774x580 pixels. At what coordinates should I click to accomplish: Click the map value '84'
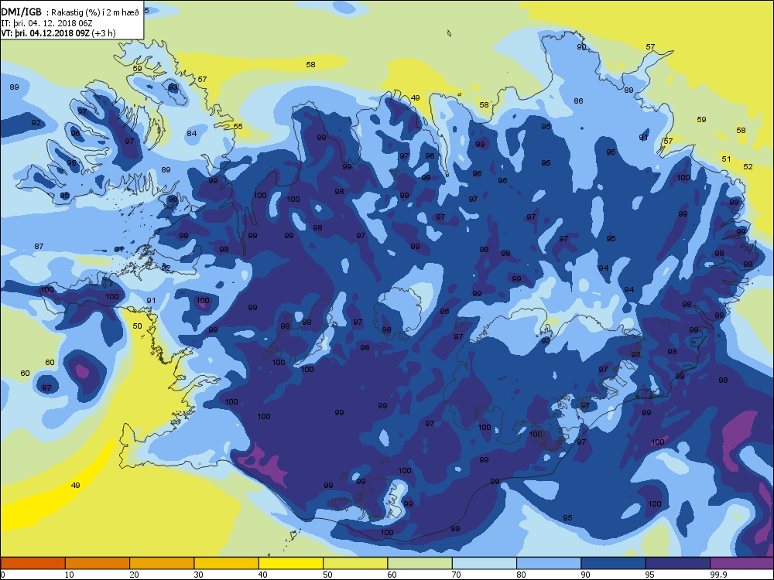coord(191,133)
